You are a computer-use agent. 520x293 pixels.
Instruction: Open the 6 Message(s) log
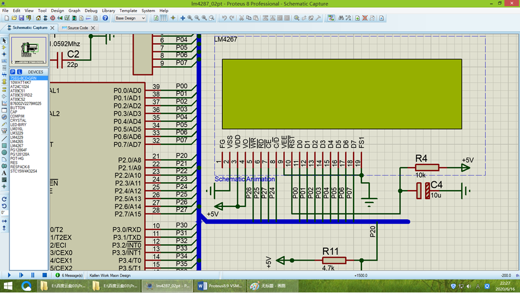(x=69, y=276)
